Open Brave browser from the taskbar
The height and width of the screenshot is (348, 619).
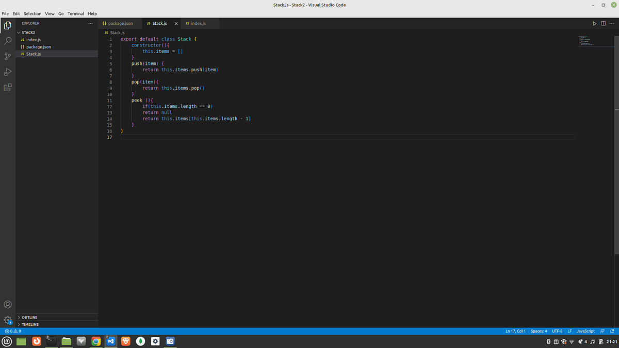[x=125, y=341]
